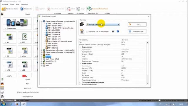Screen dimensions: 188x106
Task: Select MP4 640x360 AVC Широкий экран preset
Action: 60,41
